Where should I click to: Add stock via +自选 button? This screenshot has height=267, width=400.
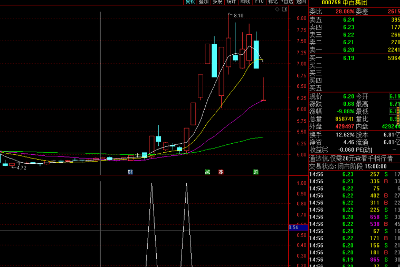tap(287, 2)
